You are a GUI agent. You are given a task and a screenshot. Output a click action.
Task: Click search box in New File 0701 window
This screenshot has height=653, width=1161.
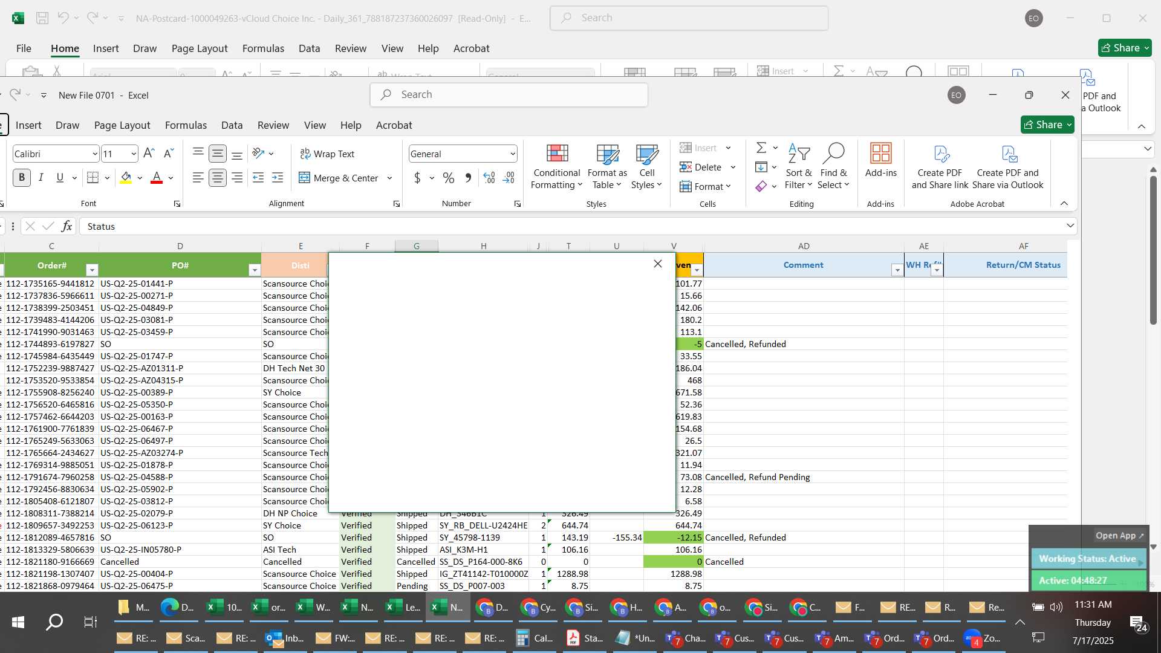pos(509,95)
